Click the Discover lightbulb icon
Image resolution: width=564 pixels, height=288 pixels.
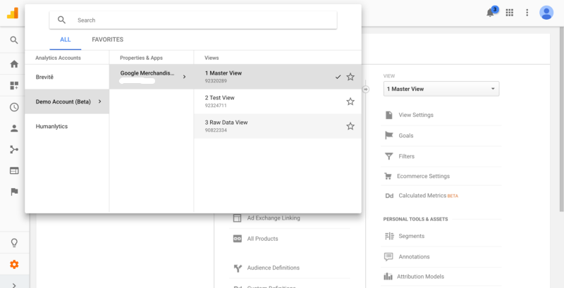14,242
